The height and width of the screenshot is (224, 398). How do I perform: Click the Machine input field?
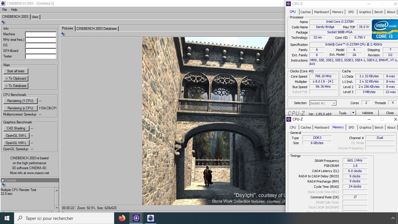click(41, 34)
